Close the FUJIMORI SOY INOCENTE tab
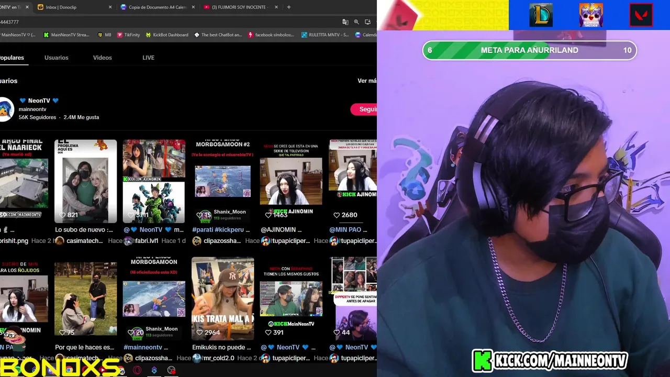The width and height of the screenshot is (670, 377). pos(277,7)
